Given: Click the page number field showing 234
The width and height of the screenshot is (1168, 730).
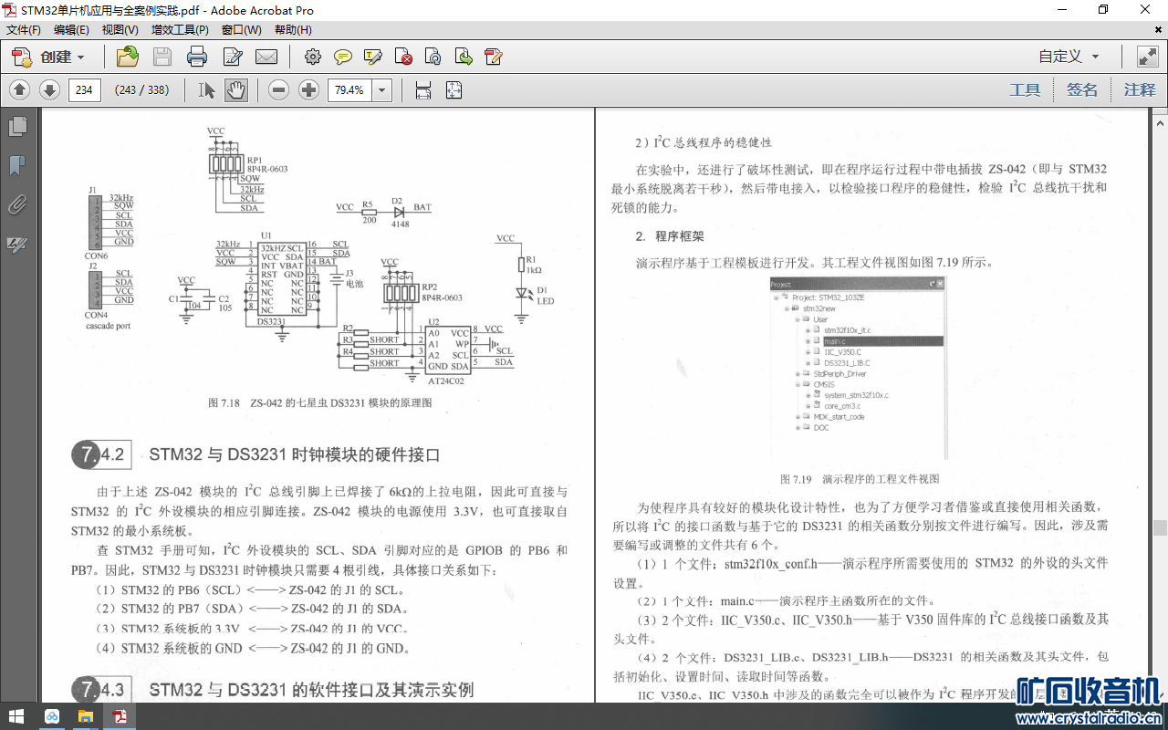Looking at the screenshot, I should pyautogui.click(x=85, y=90).
